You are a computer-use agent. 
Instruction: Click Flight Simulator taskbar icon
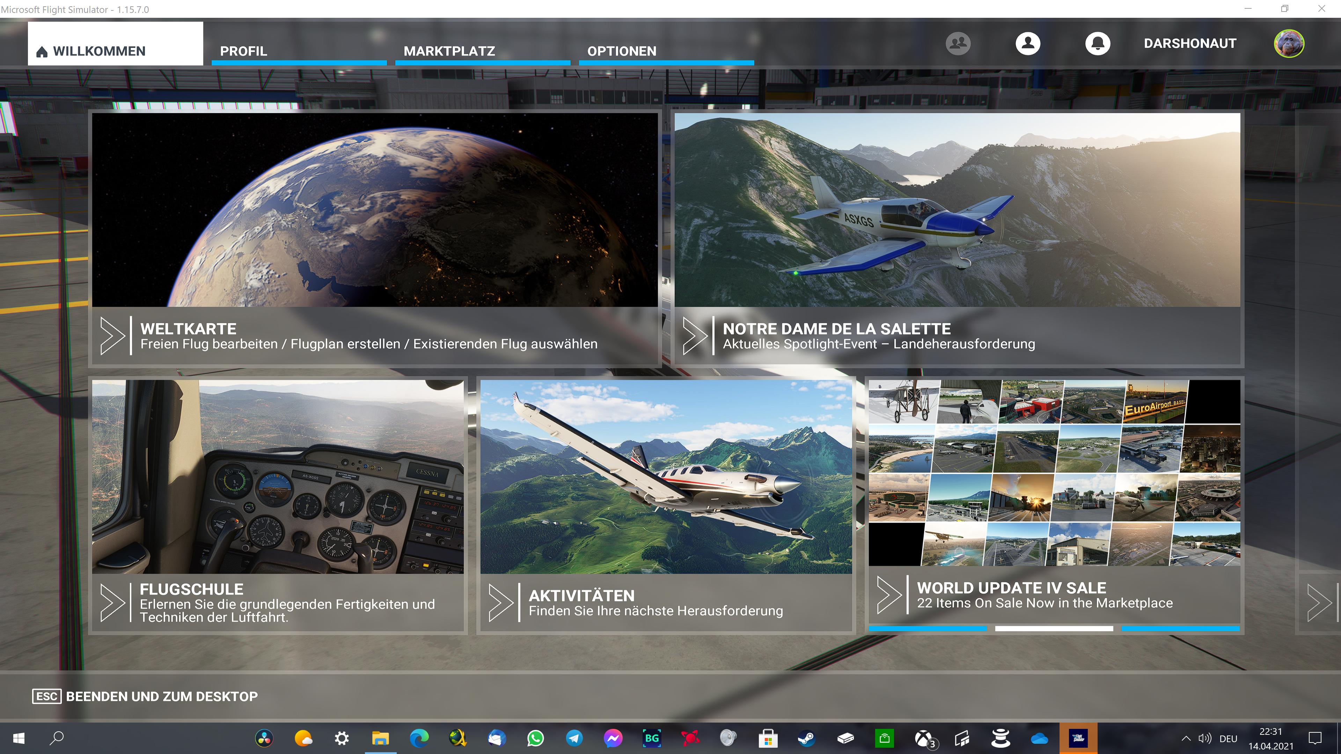click(x=1078, y=738)
